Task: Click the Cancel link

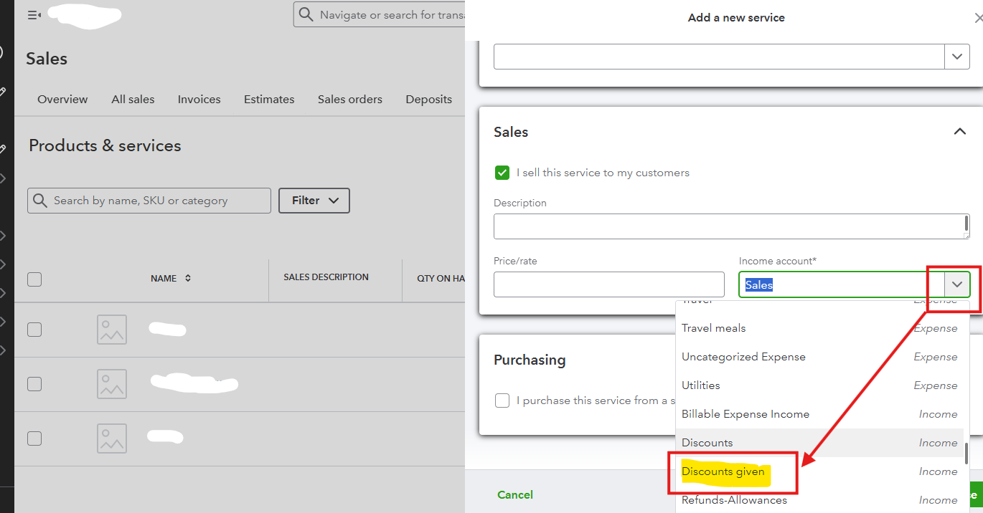Action: [515, 494]
